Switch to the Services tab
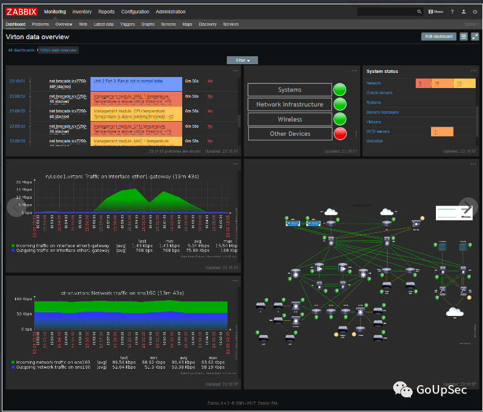This screenshot has width=483, height=412. (230, 24)
